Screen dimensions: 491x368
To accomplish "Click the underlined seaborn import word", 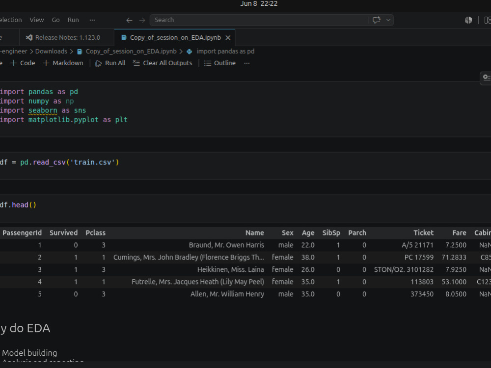I will [x=43, y=110].
